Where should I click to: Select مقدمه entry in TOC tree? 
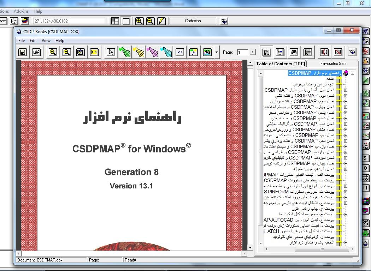(330, 78)
